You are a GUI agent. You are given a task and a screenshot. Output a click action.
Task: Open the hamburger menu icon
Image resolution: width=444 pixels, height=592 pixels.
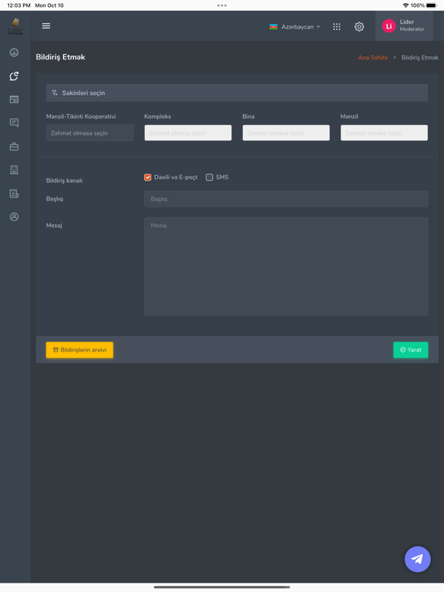click(46, 26)
